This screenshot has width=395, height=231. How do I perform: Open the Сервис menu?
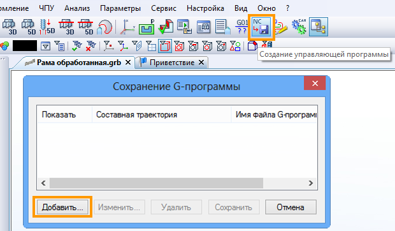coord(164,8)
